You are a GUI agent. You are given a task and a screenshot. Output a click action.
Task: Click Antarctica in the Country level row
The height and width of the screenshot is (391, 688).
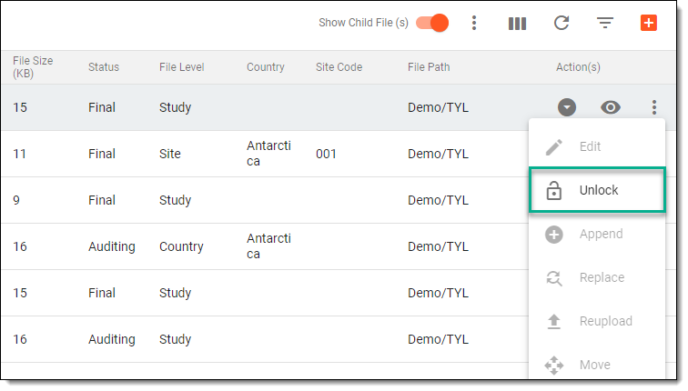click(268, 246)
